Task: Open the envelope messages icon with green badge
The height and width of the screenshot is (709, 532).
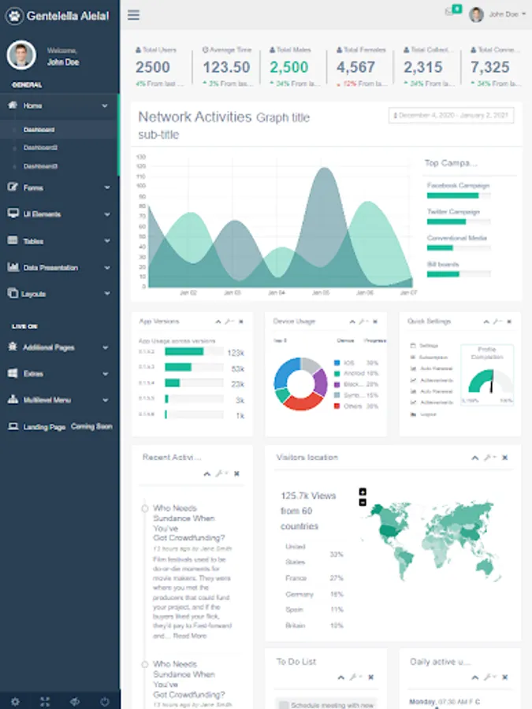Action: (x=453, y=10)
